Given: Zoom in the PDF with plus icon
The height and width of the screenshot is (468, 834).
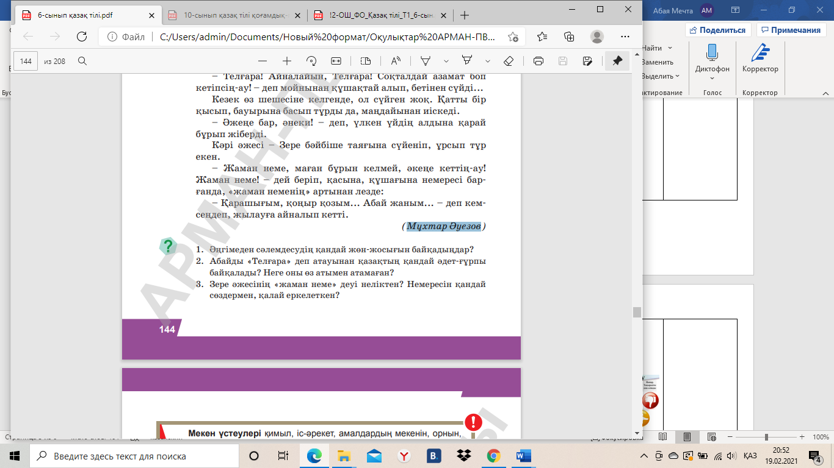Looking at the screenshot, I should (x=287, y=61).
